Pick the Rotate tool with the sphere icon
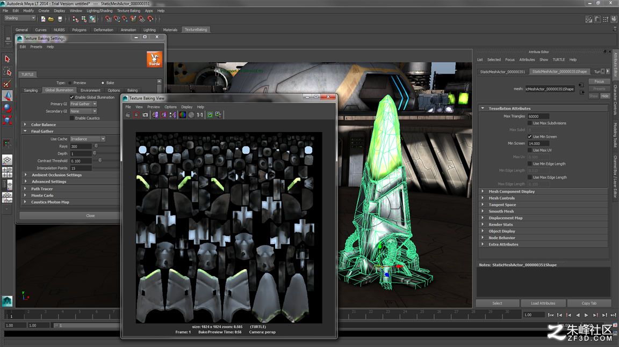This screenshot has width=619, height=347. [7, 108]
